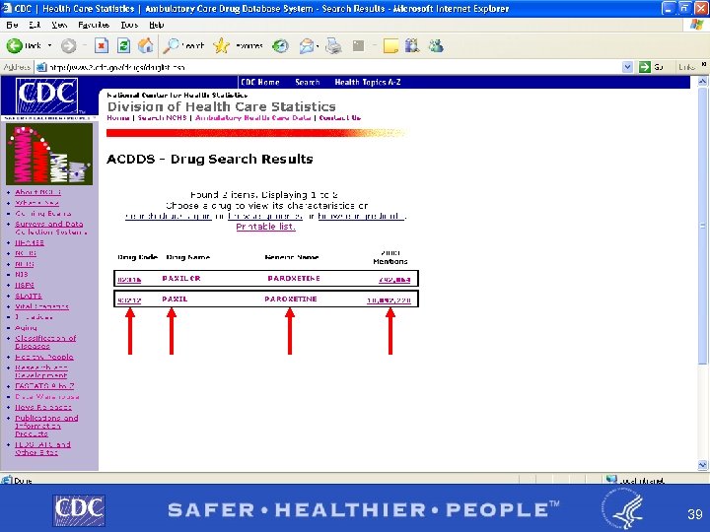This screenshot has height=532, width=710.
Task: Open Ambulatory Health Care Data link
Action: (253, 117)
